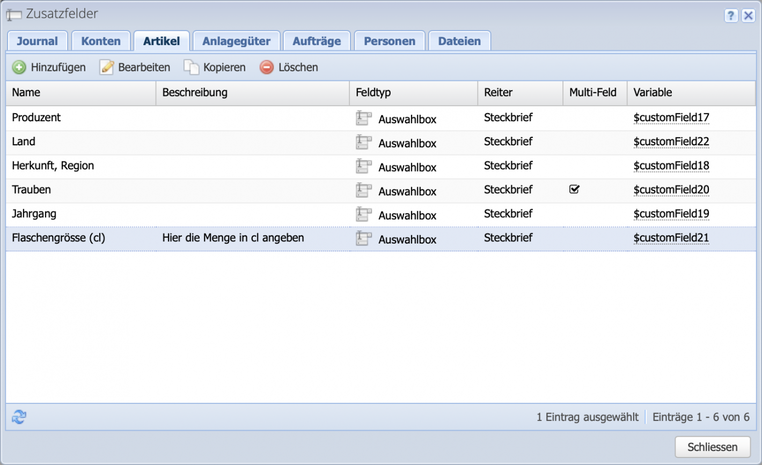Click the Auswahlbox icon in the Land row
Viewport: 762px width, 465px height.
(x=364, y=142)
